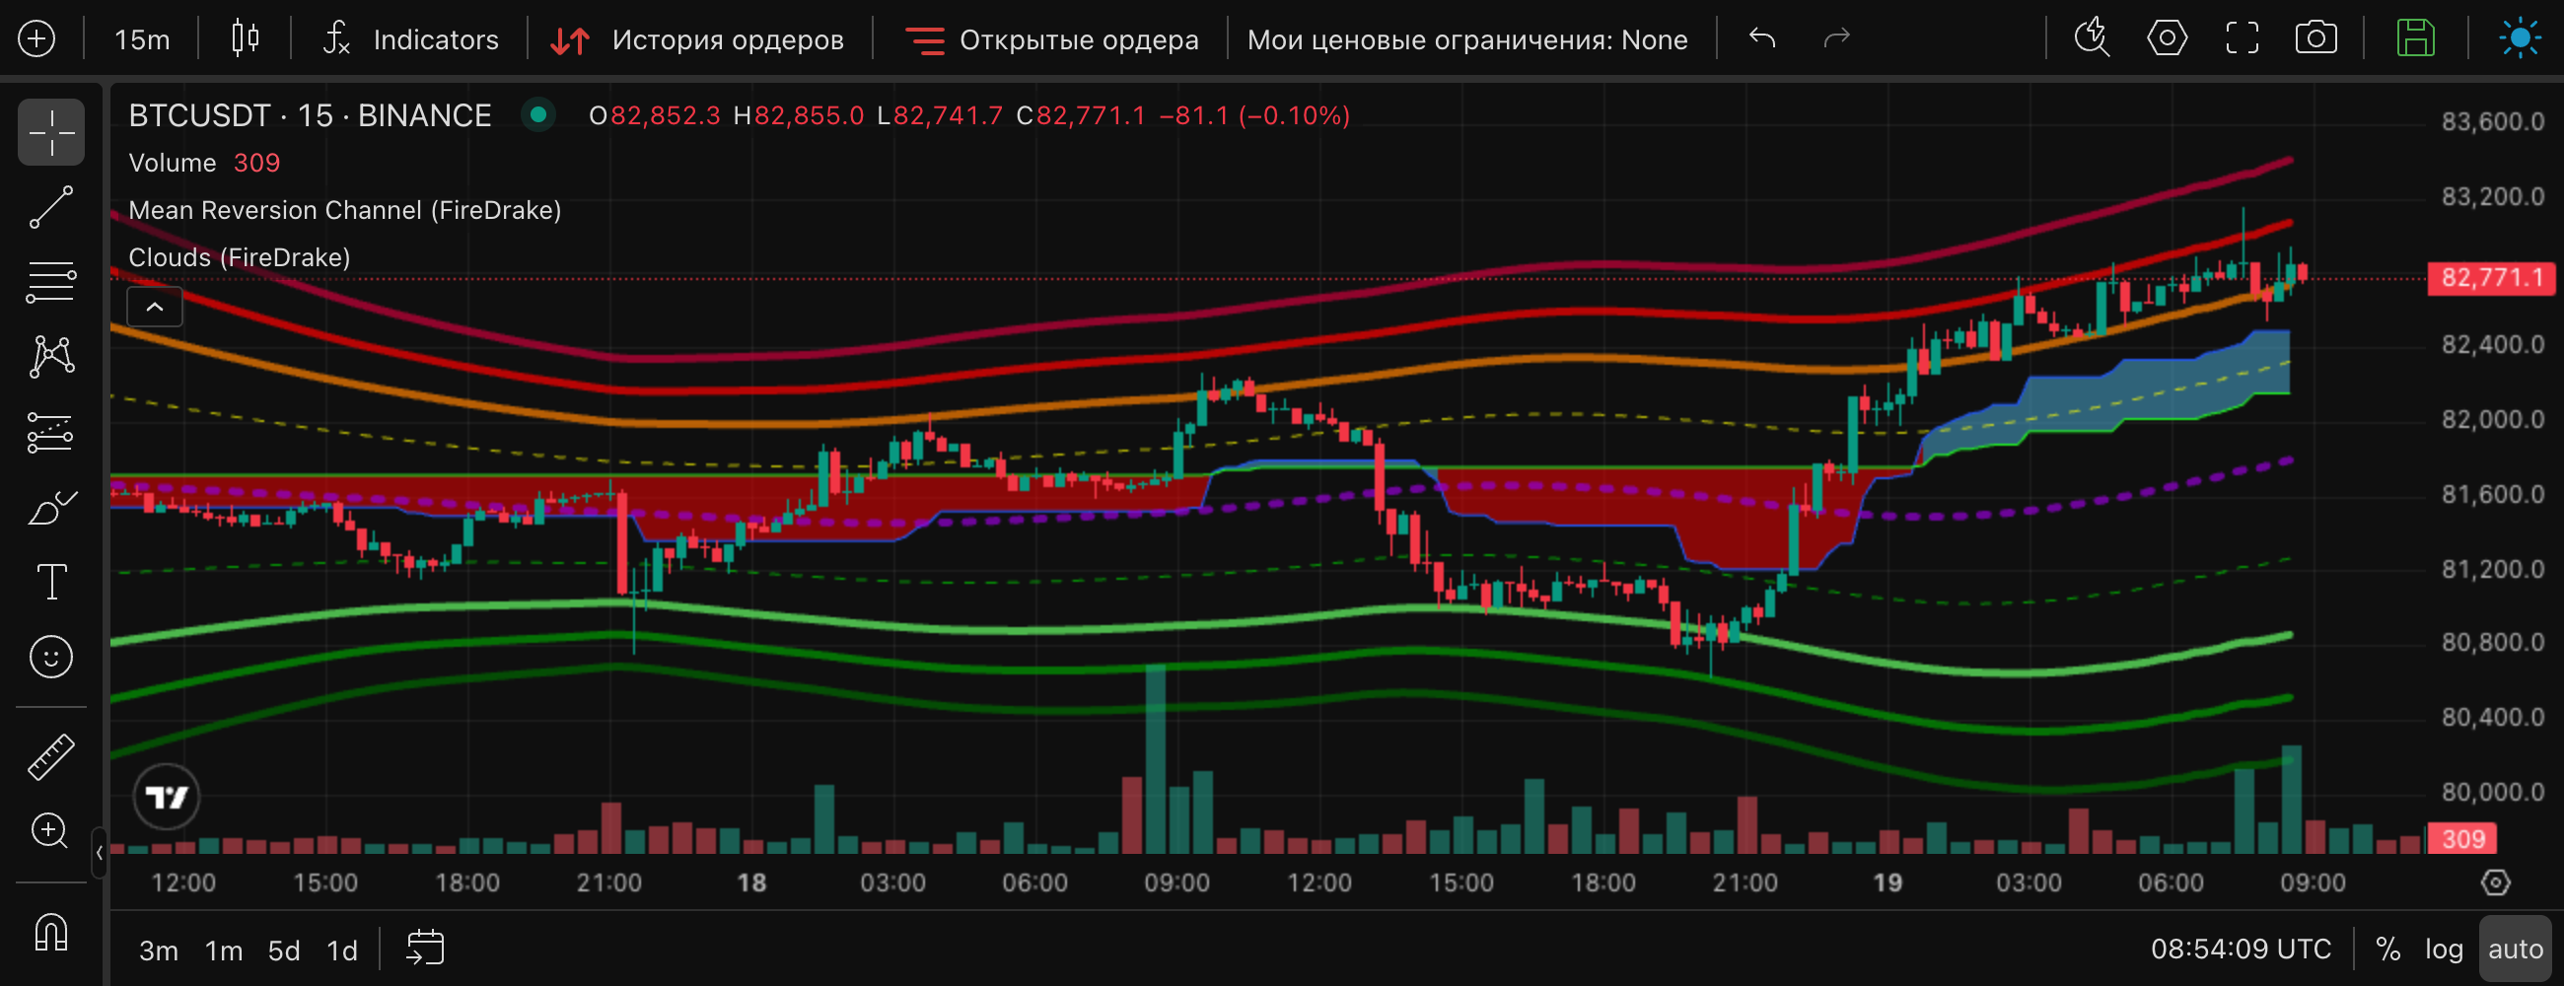Open the go-to-date calendar

coord(425,949)
